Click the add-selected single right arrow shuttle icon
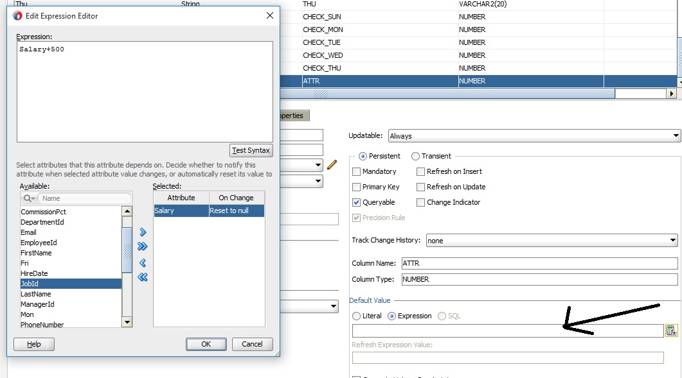 (x=143, y=232)
